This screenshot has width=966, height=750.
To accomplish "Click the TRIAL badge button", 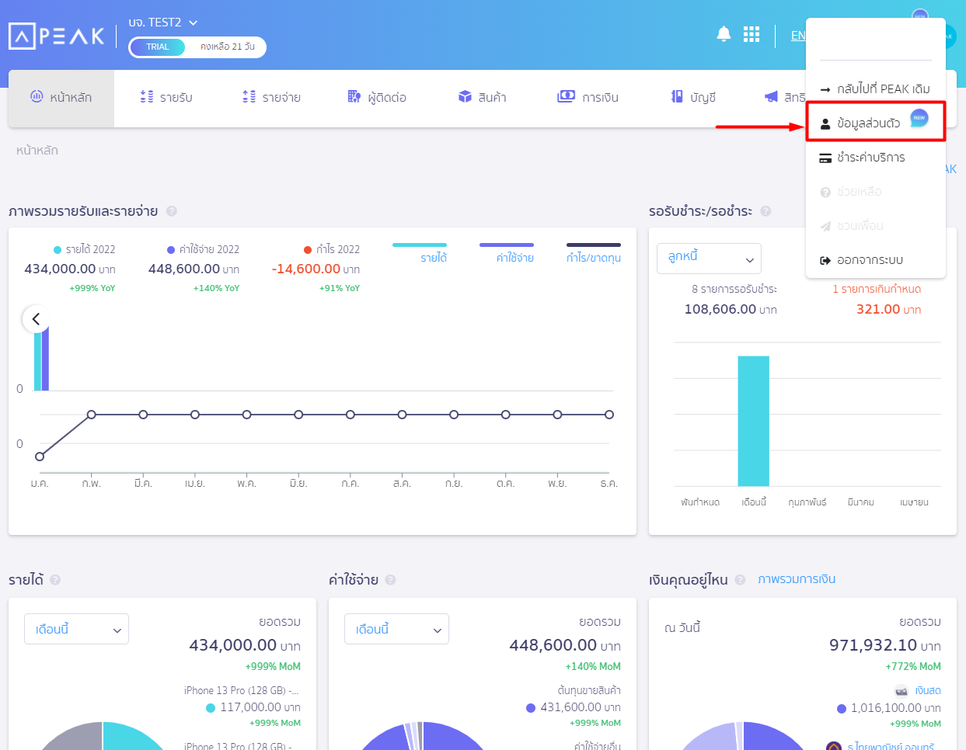I will pos(158,47).
